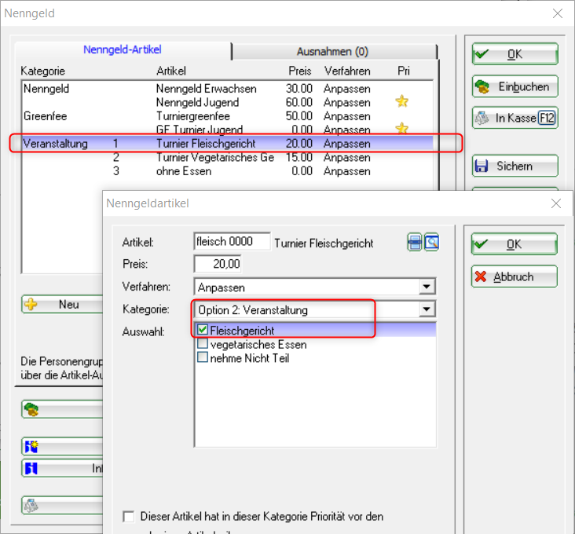Click into the Preis input field

[218, 265]
